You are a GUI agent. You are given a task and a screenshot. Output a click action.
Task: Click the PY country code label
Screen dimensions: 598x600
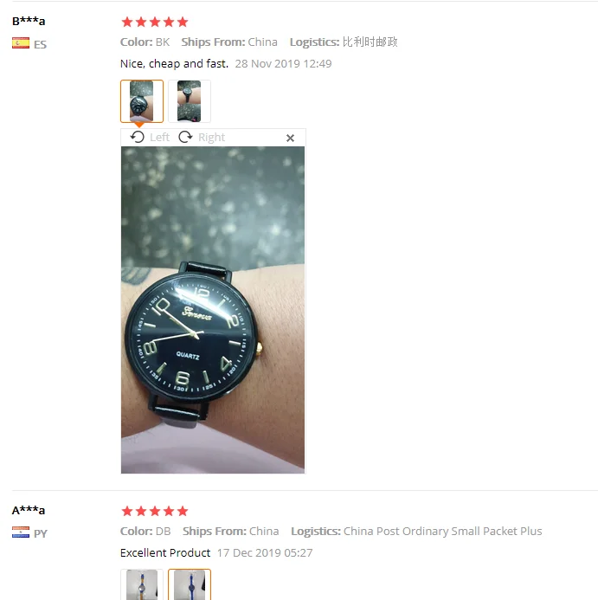click(41, 533)
